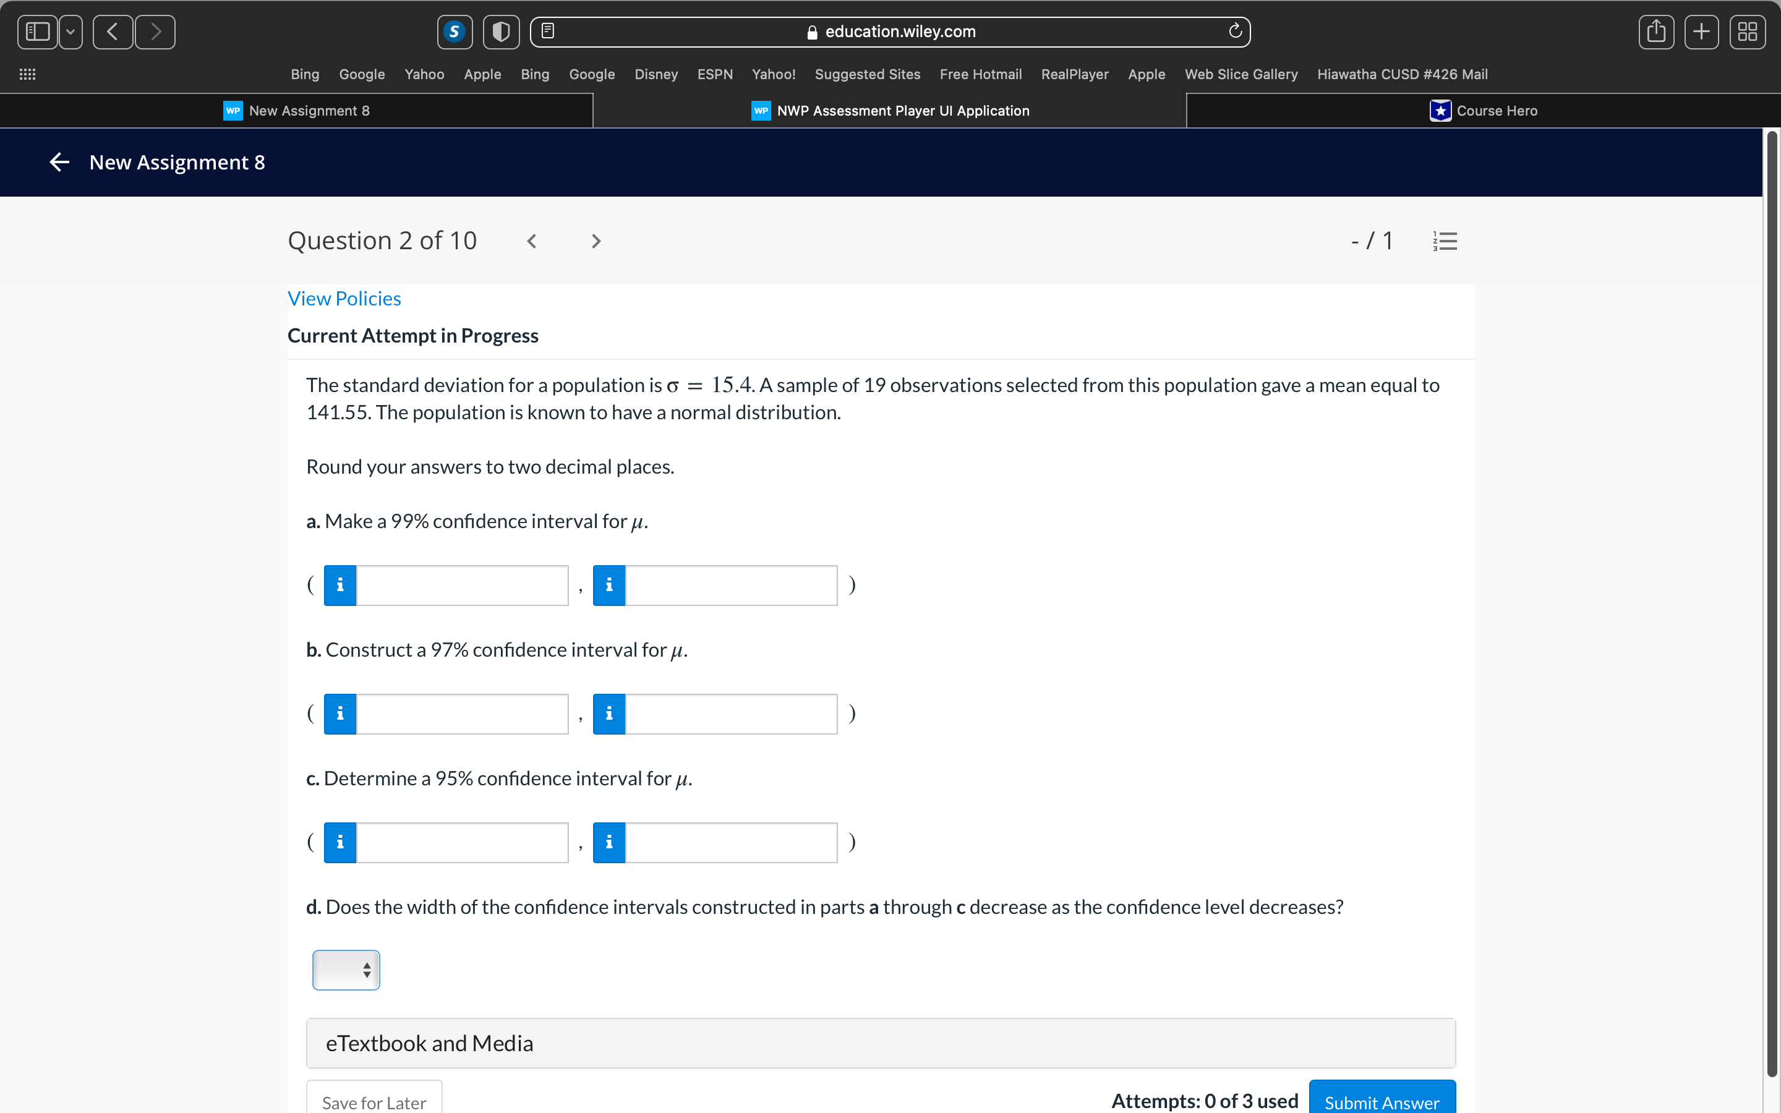Screen dimensions: 1781x1113
Task: Click the new tab plus icon
Action: (1701, 32)
